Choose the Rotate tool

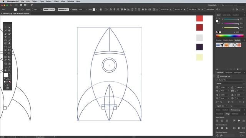(x=5, y=47)
